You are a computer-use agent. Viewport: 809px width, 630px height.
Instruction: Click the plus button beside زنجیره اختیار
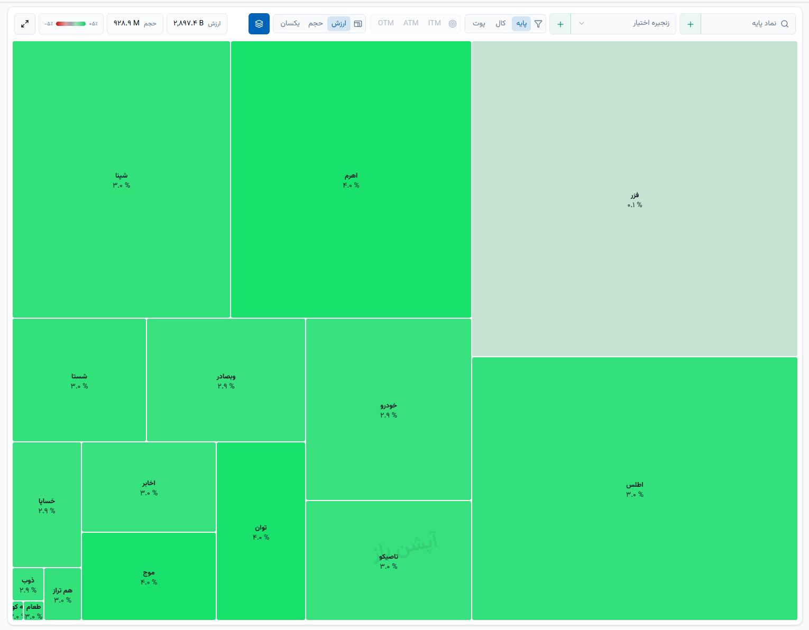pos(560,24)
